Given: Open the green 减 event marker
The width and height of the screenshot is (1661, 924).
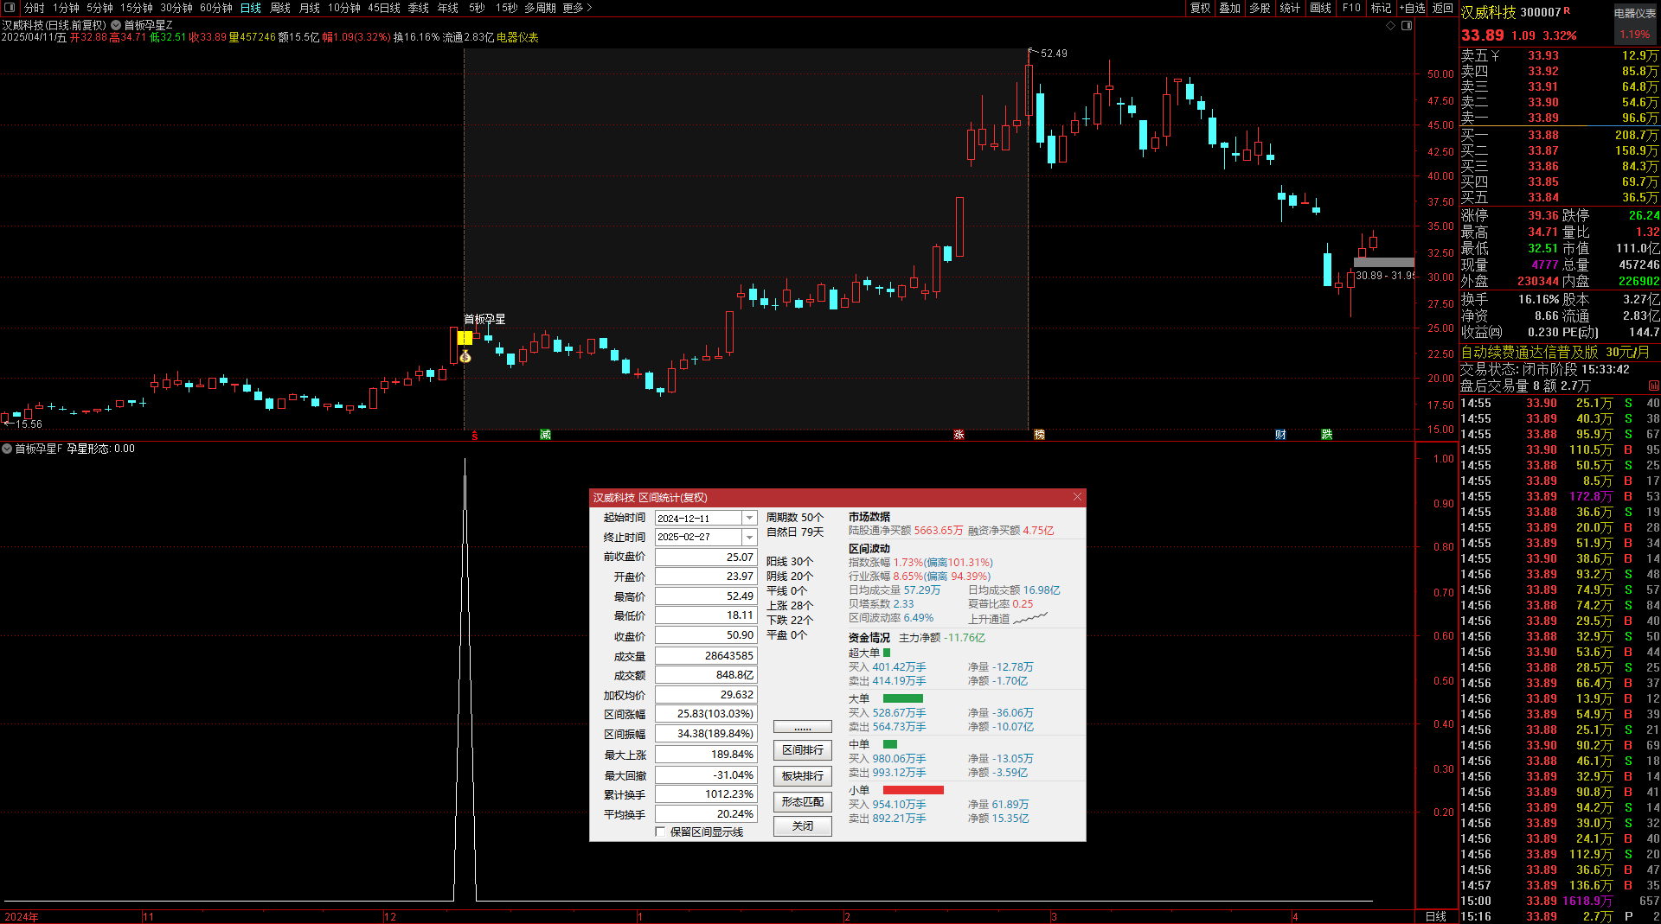Looking at the screenshot, I should pos(545,435).
